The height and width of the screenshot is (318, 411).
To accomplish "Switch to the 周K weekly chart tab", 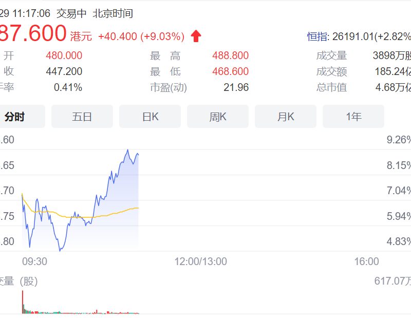I will [218, 117].
